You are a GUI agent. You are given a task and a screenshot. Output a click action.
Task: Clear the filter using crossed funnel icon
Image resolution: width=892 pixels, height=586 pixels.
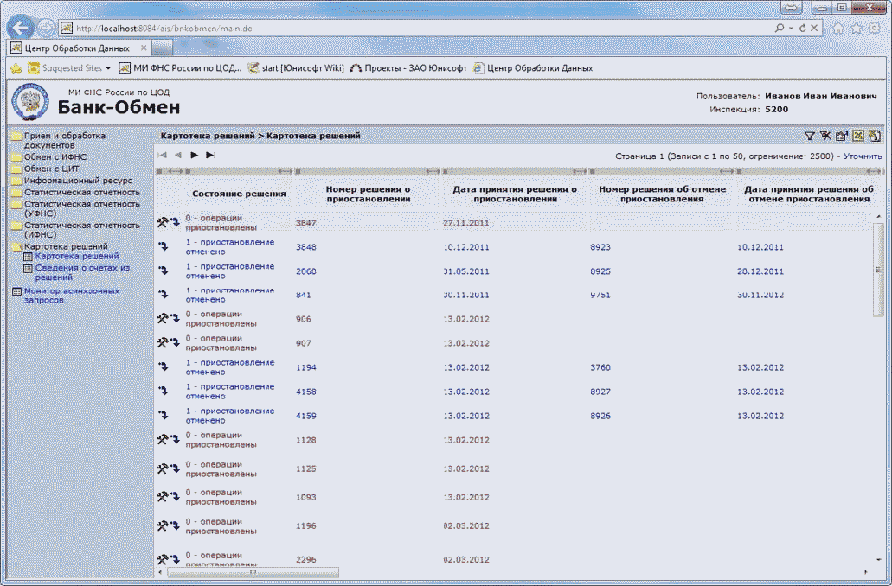coord(825,136)
